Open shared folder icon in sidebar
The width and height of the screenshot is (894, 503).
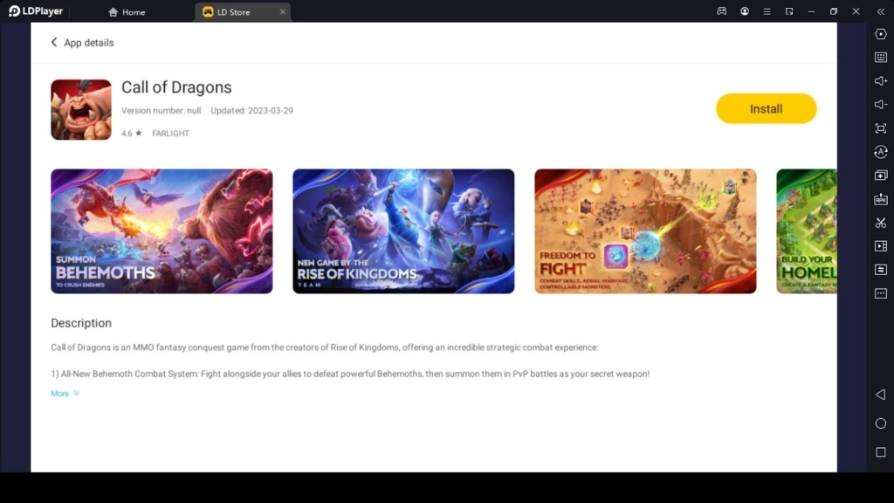[x=880, y=269]
